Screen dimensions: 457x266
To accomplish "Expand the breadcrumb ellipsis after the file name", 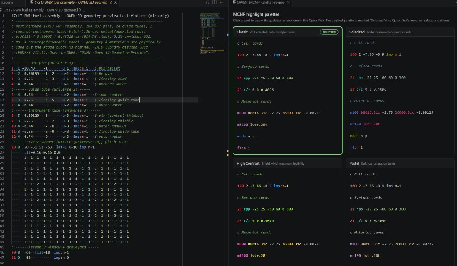I will coord(83,10).
